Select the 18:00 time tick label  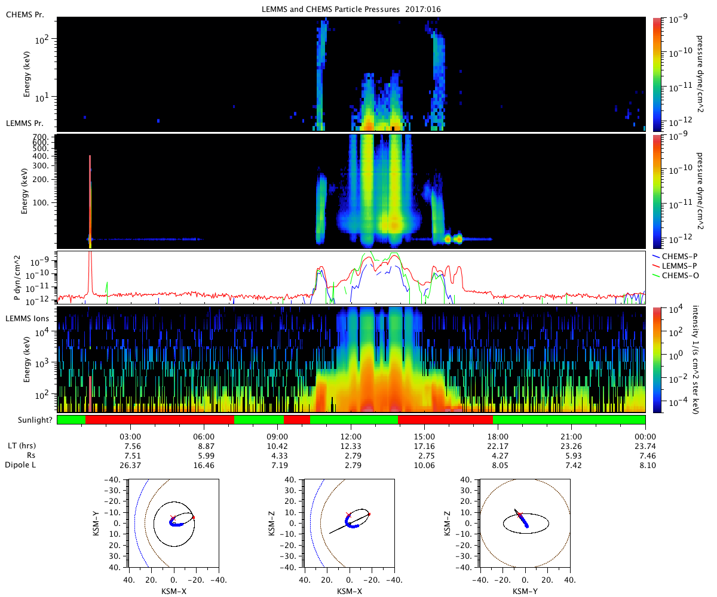tap(498, 436)
